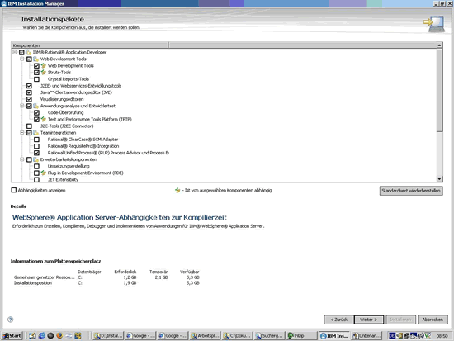Click the Web Development Tools folder icon
This screenshot has width=454, height=341.
[x=35, y=59]
